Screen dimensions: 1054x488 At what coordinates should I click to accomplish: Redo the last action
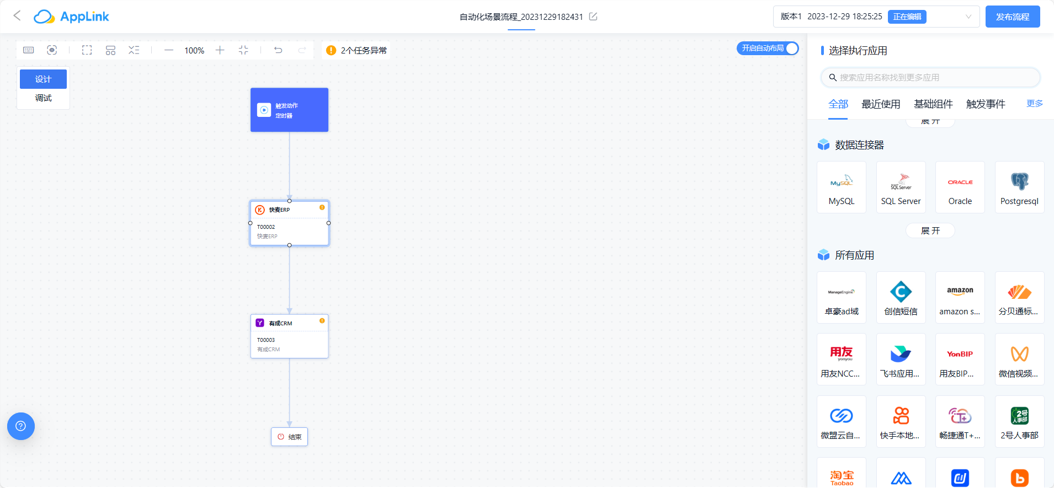302,50
